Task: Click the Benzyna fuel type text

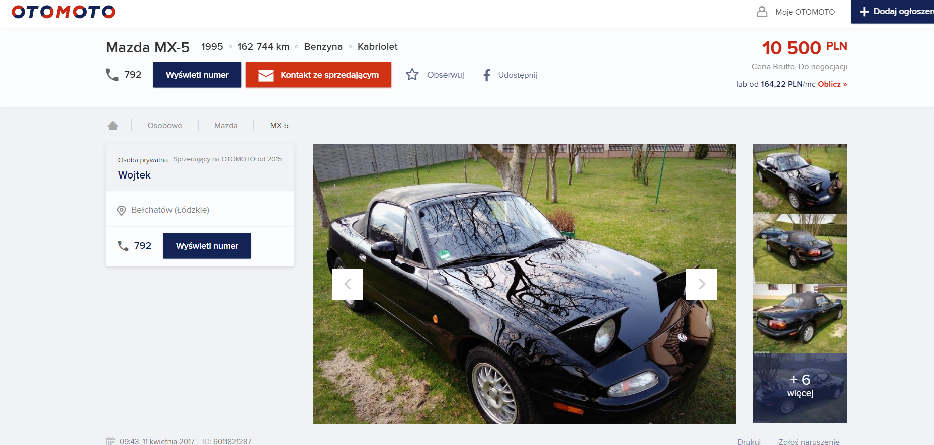Action: tap(323, 47)
